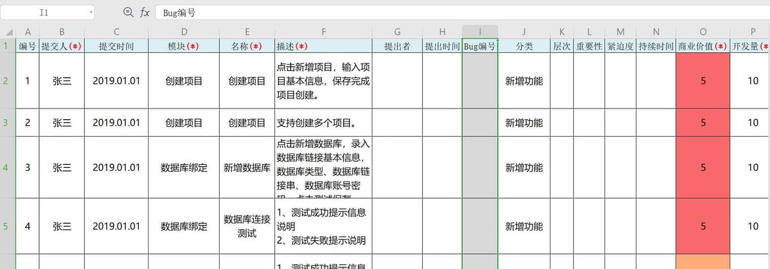
Task: Click the zoom magnifier icon beside formula bar
Action: tap(128, 12)
